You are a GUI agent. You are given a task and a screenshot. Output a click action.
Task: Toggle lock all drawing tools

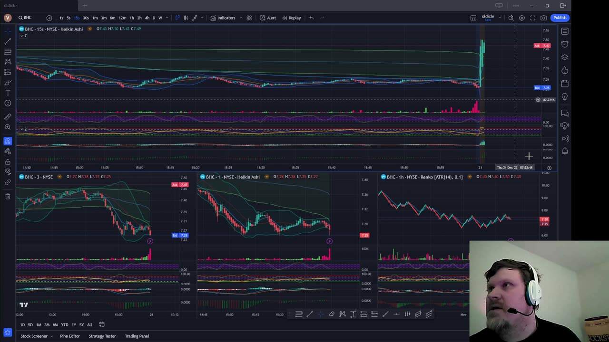point(8,161)
